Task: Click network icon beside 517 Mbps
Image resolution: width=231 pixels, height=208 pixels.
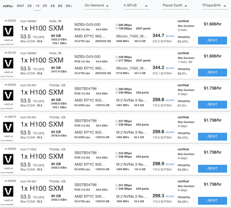Action: point(116,60)
